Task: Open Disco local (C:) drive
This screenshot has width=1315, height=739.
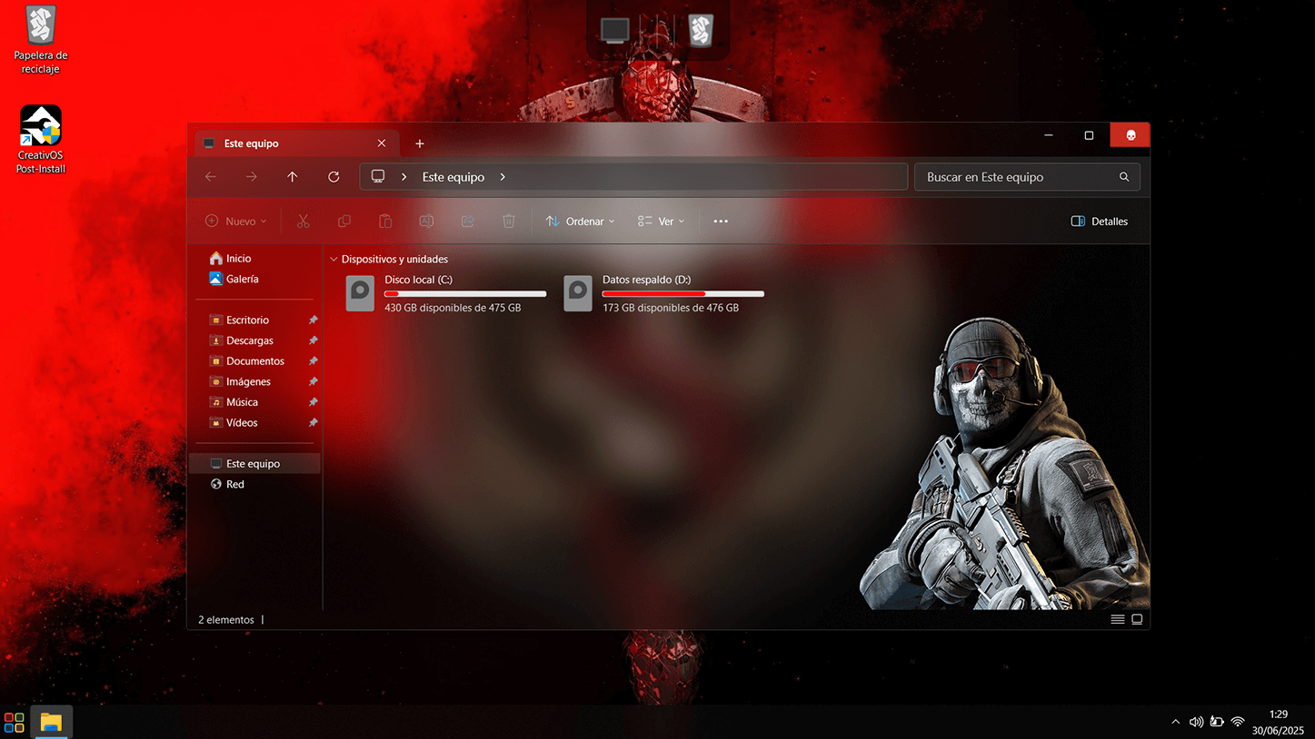Action: [445, 293]
